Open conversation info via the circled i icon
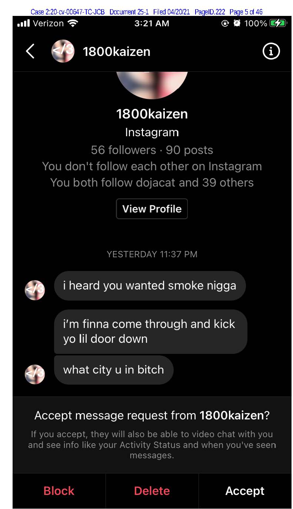This screenshot has height=509, width=293. point(271,51)
